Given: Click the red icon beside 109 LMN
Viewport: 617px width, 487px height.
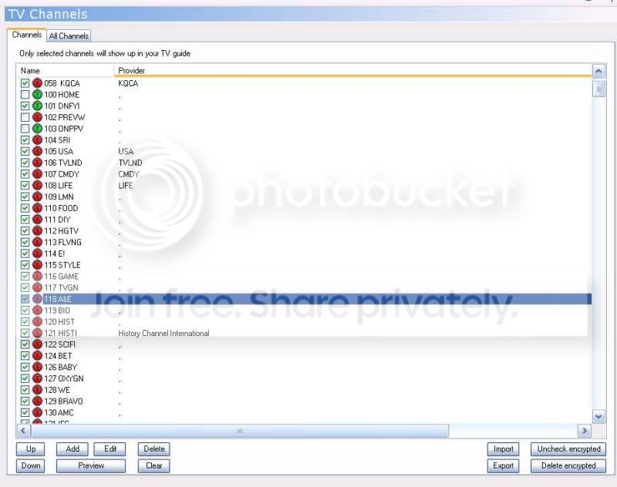Looking at the screenshot, I should (37, 197).
